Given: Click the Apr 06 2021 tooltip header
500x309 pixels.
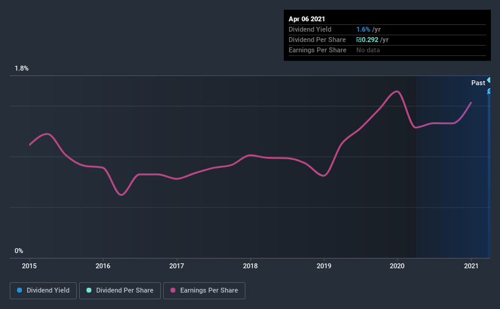Looking at the screenshot, I should tap(307, 19).
